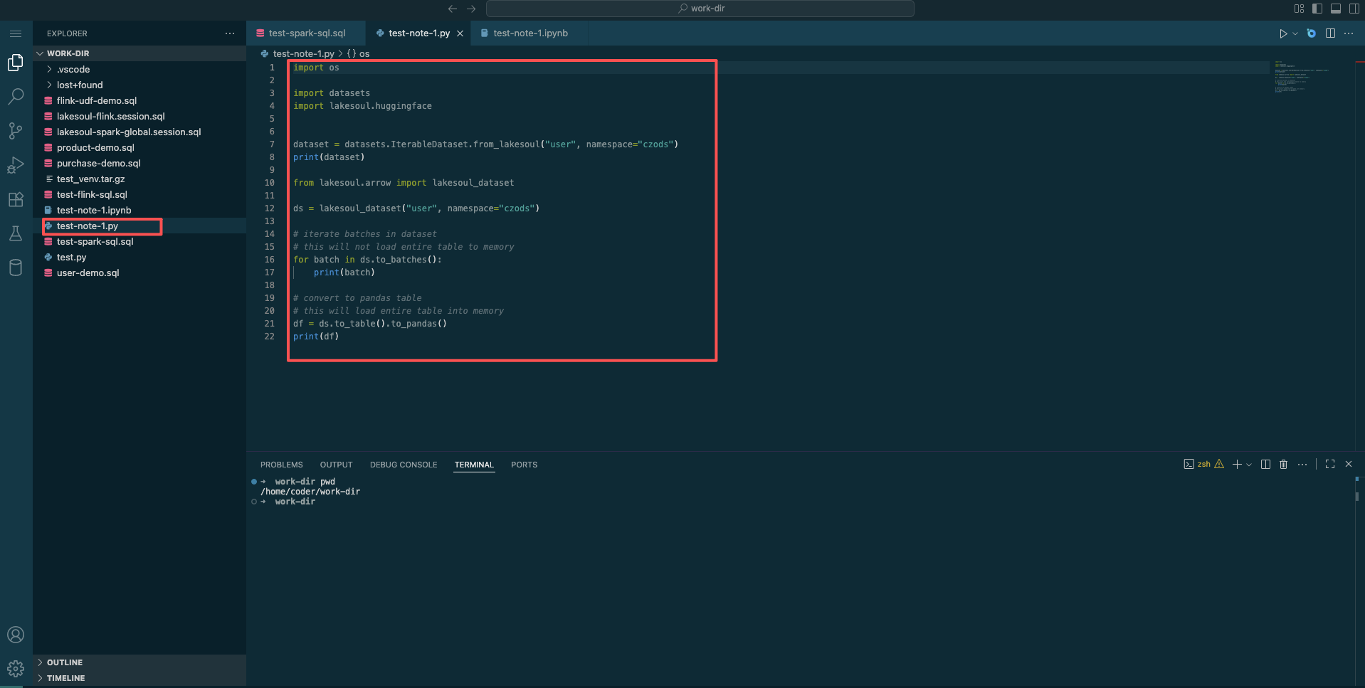The height and width of the screenshot is (688, 1365).
Task: Open the database view icon
Action: click(16, 268)
